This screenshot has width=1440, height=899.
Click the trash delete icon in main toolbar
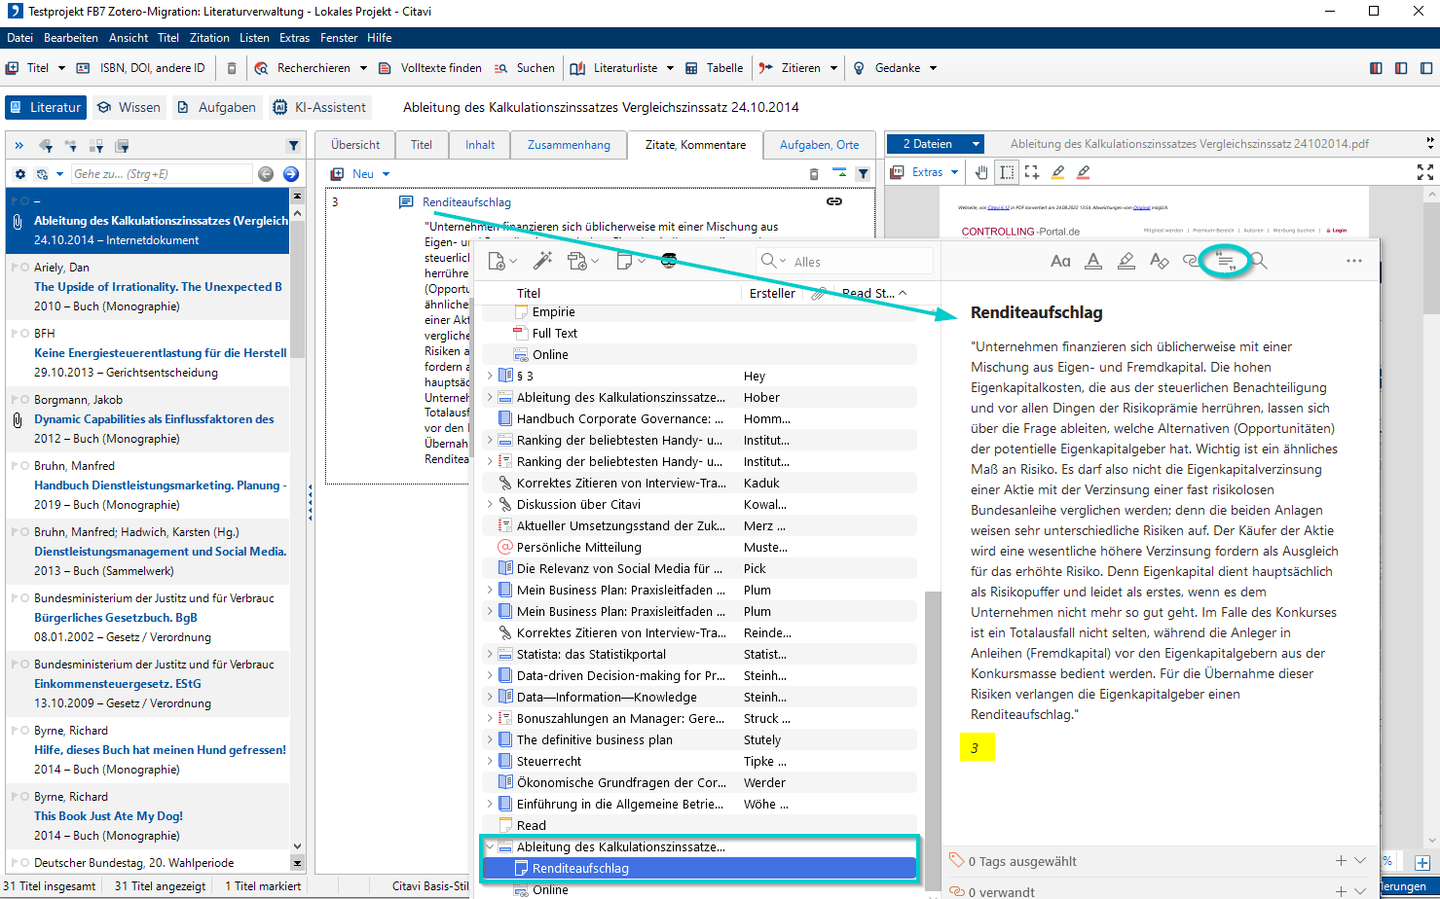232,68
